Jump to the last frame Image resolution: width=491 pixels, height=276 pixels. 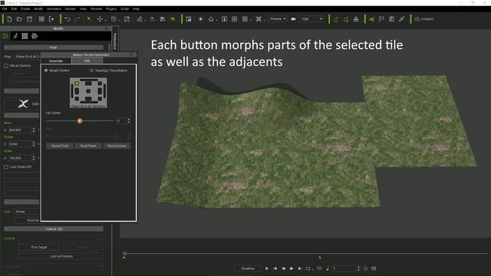300,268
